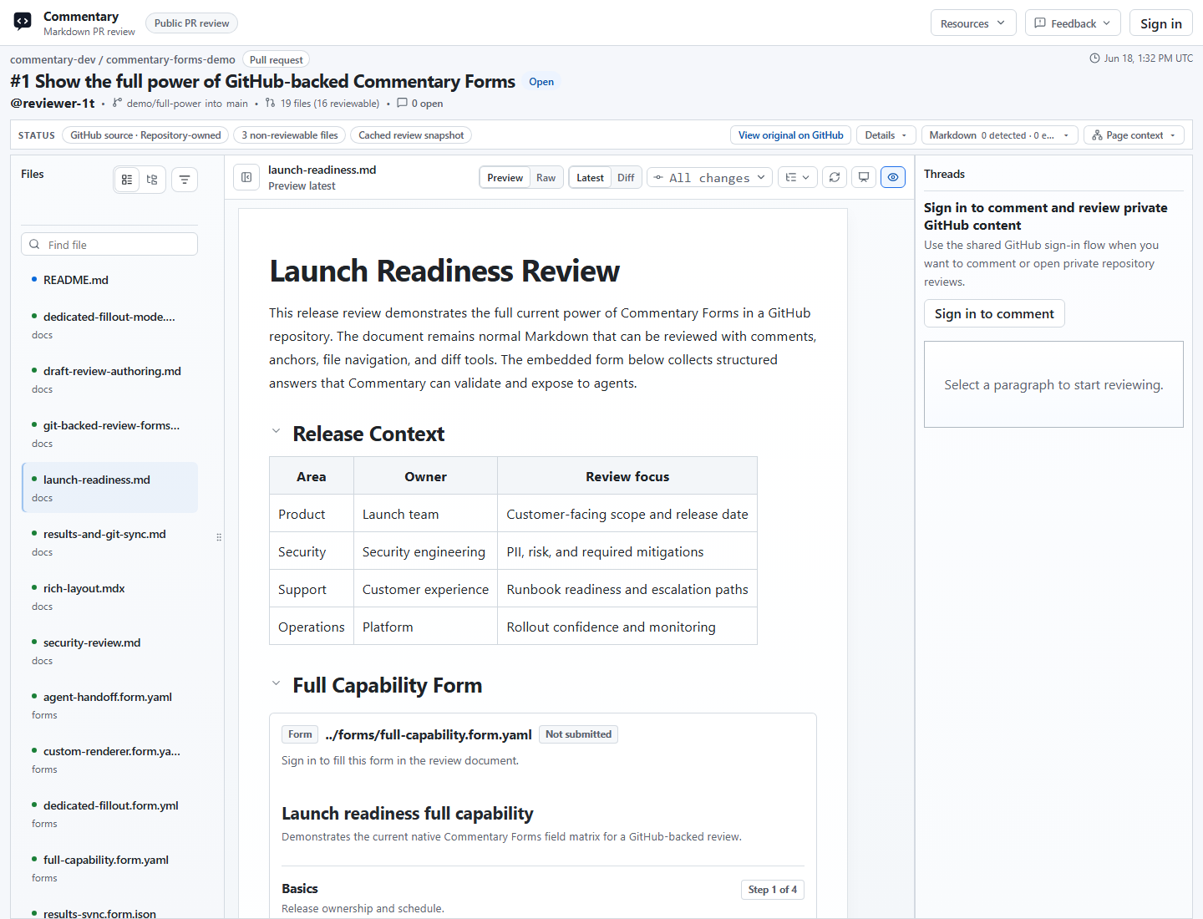This screenshot has width=1203, height=919.
Task: Switch file list to tree view
Action: [x=152, y=180]
